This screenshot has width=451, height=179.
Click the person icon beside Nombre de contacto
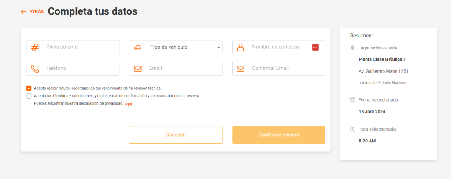(x=240, y=47)
